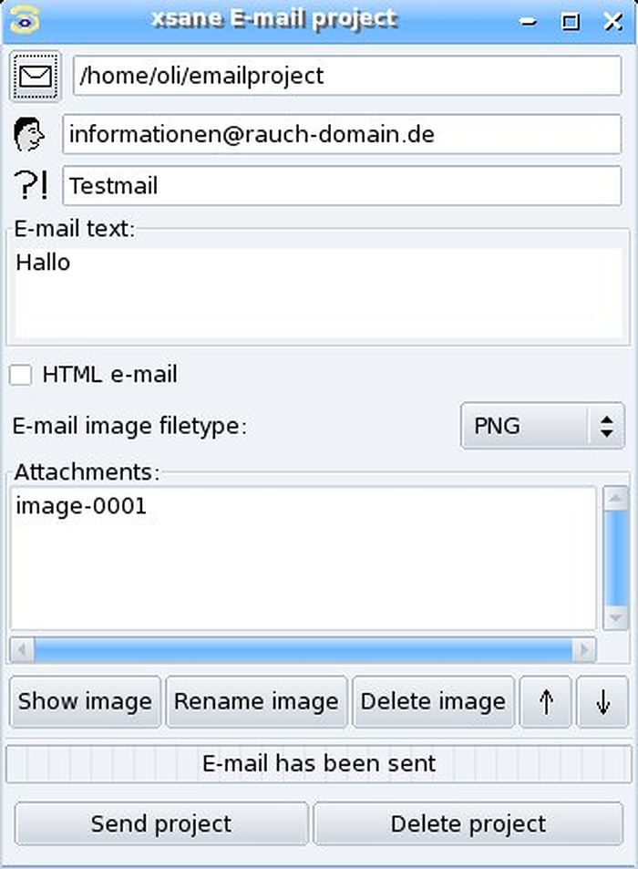Click the Delete image button
The height and width of the screenshot is (869, 638).
433,701
